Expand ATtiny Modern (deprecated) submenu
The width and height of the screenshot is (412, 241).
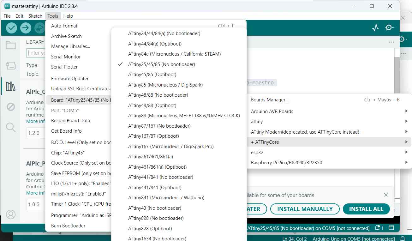click(329, 132)
